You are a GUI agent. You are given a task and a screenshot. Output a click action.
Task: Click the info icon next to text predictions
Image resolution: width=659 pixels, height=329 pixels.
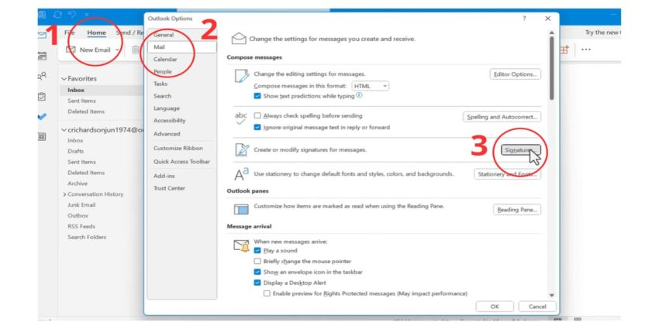pyautogui.click(x=359, y=96)
